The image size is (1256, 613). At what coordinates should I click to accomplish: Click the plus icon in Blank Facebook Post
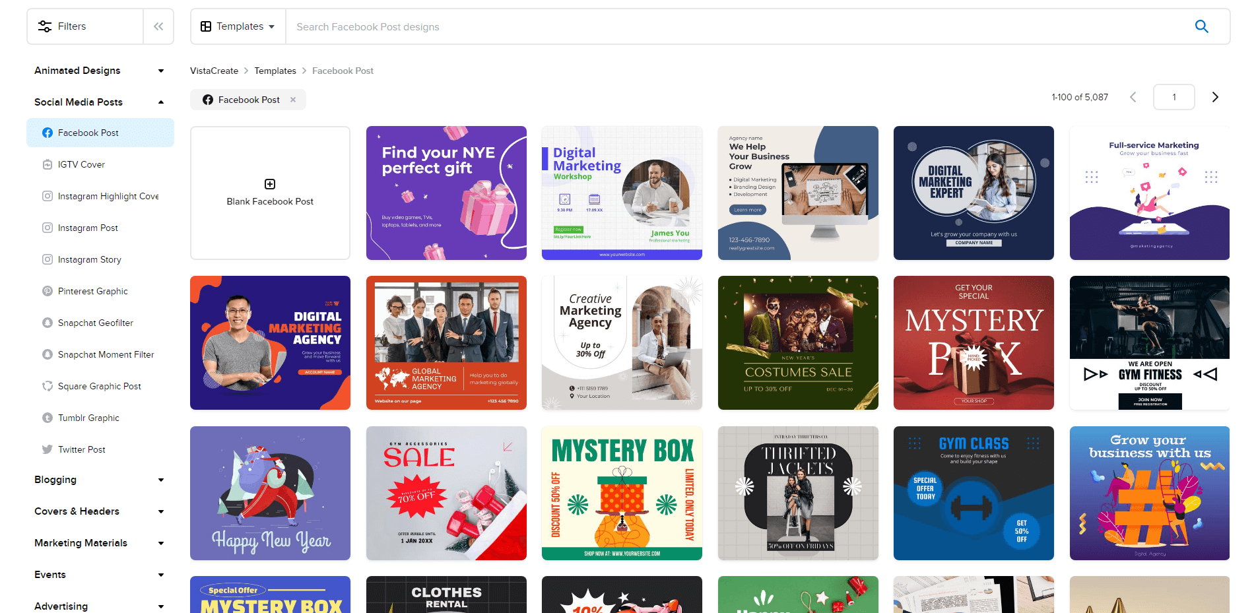click(x=270, y=184)
